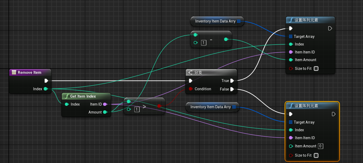Click the Branch node flow icon
The image size is (363, 163).
pos(190,72)
